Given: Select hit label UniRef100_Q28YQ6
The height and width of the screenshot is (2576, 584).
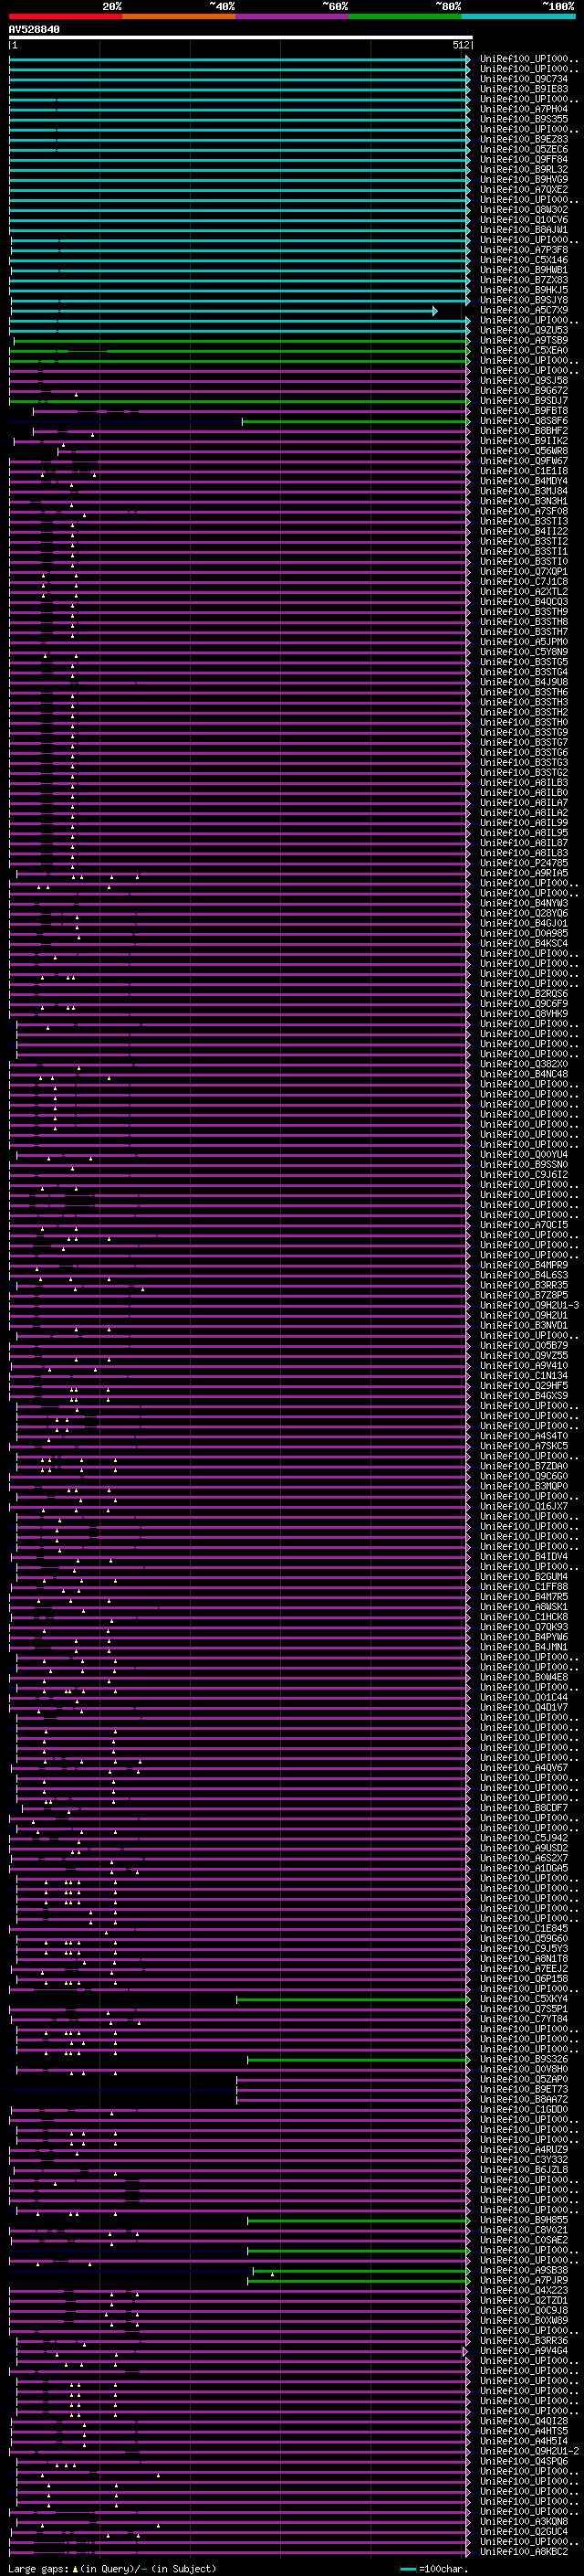Looking at the screenshot, I should point(523,913).
